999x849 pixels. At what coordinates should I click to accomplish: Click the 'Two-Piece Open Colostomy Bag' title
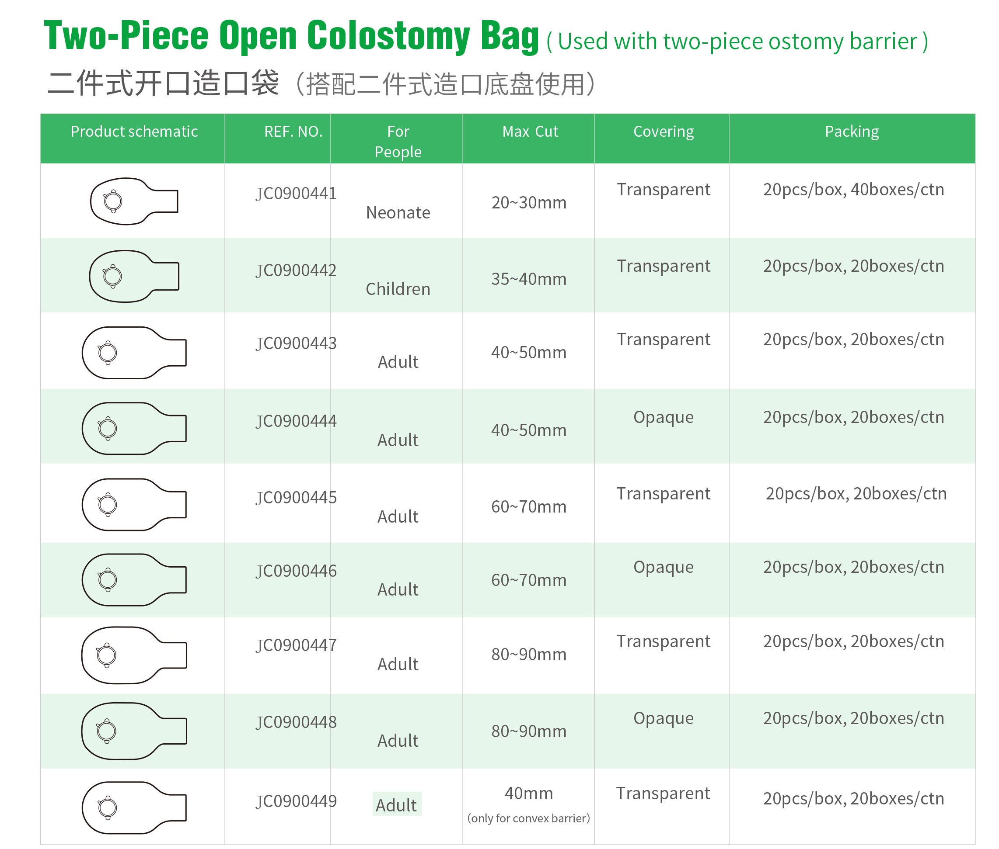(x=291, y=36)
